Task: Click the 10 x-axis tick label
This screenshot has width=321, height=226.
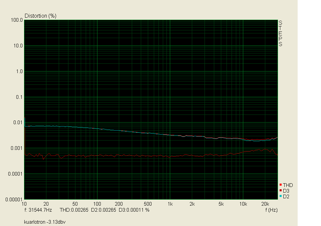Action: pyautogui.click(x=24, y=204)
